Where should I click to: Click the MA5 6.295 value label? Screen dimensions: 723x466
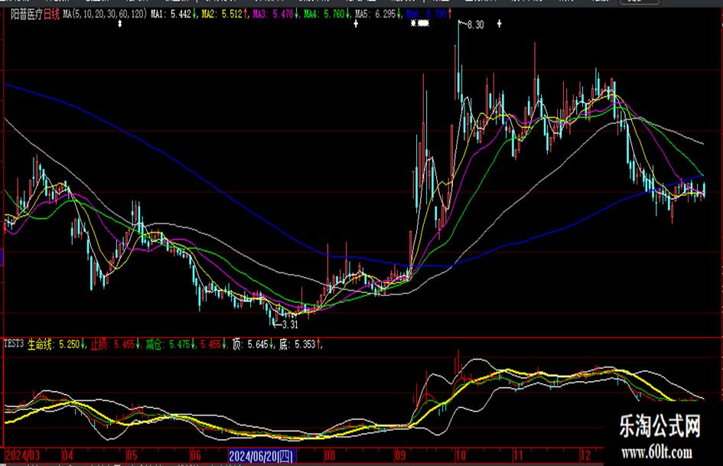pyautogui.click(x=376, y=13)
